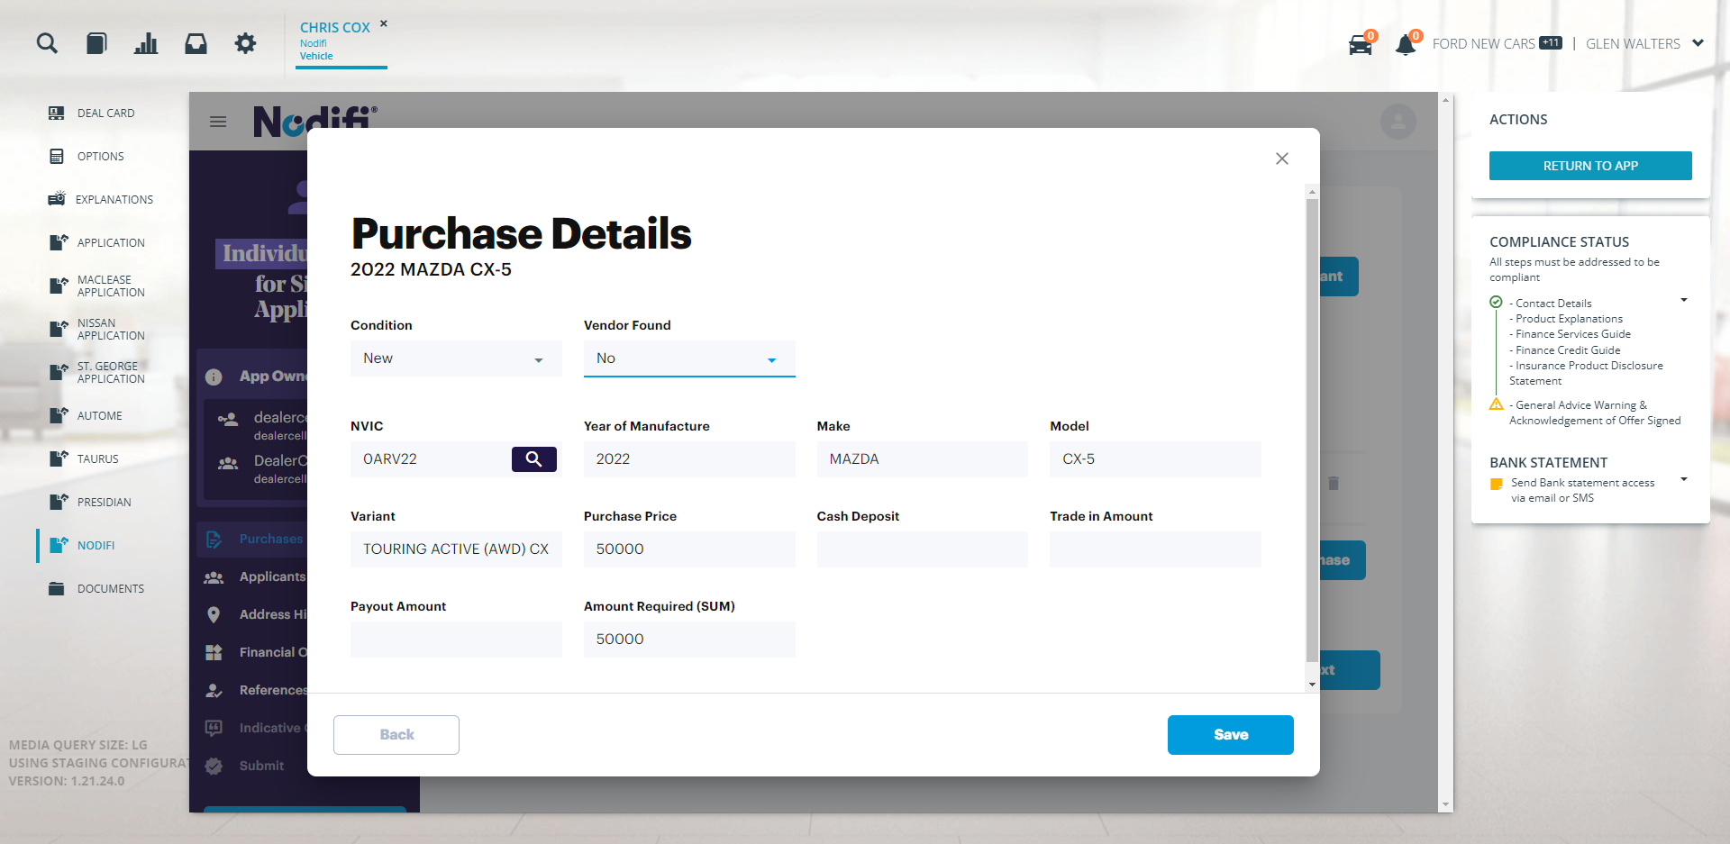Open the settings gear icon

pyautogui.click(x=245, y=43)
